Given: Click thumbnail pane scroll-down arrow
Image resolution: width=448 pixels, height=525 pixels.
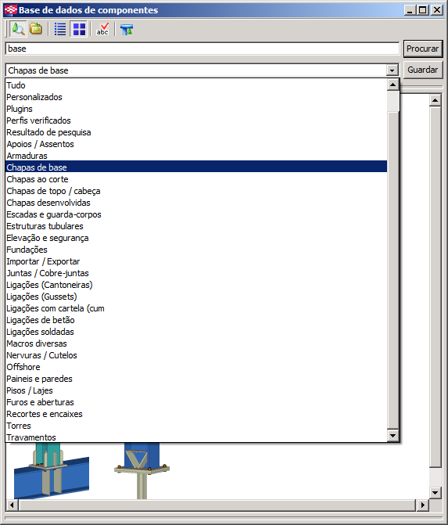Looking at the screenshot, I should 435,492.
